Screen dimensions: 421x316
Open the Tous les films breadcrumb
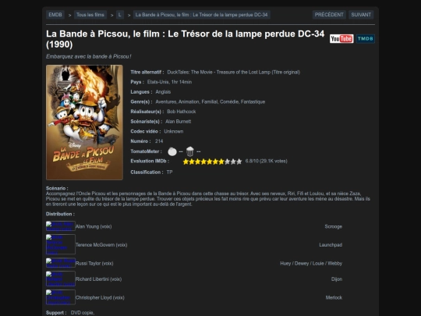tap(90, 15)
